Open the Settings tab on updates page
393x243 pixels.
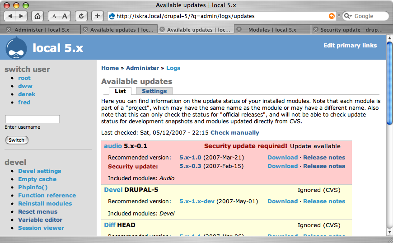click(x=154, y=91)
